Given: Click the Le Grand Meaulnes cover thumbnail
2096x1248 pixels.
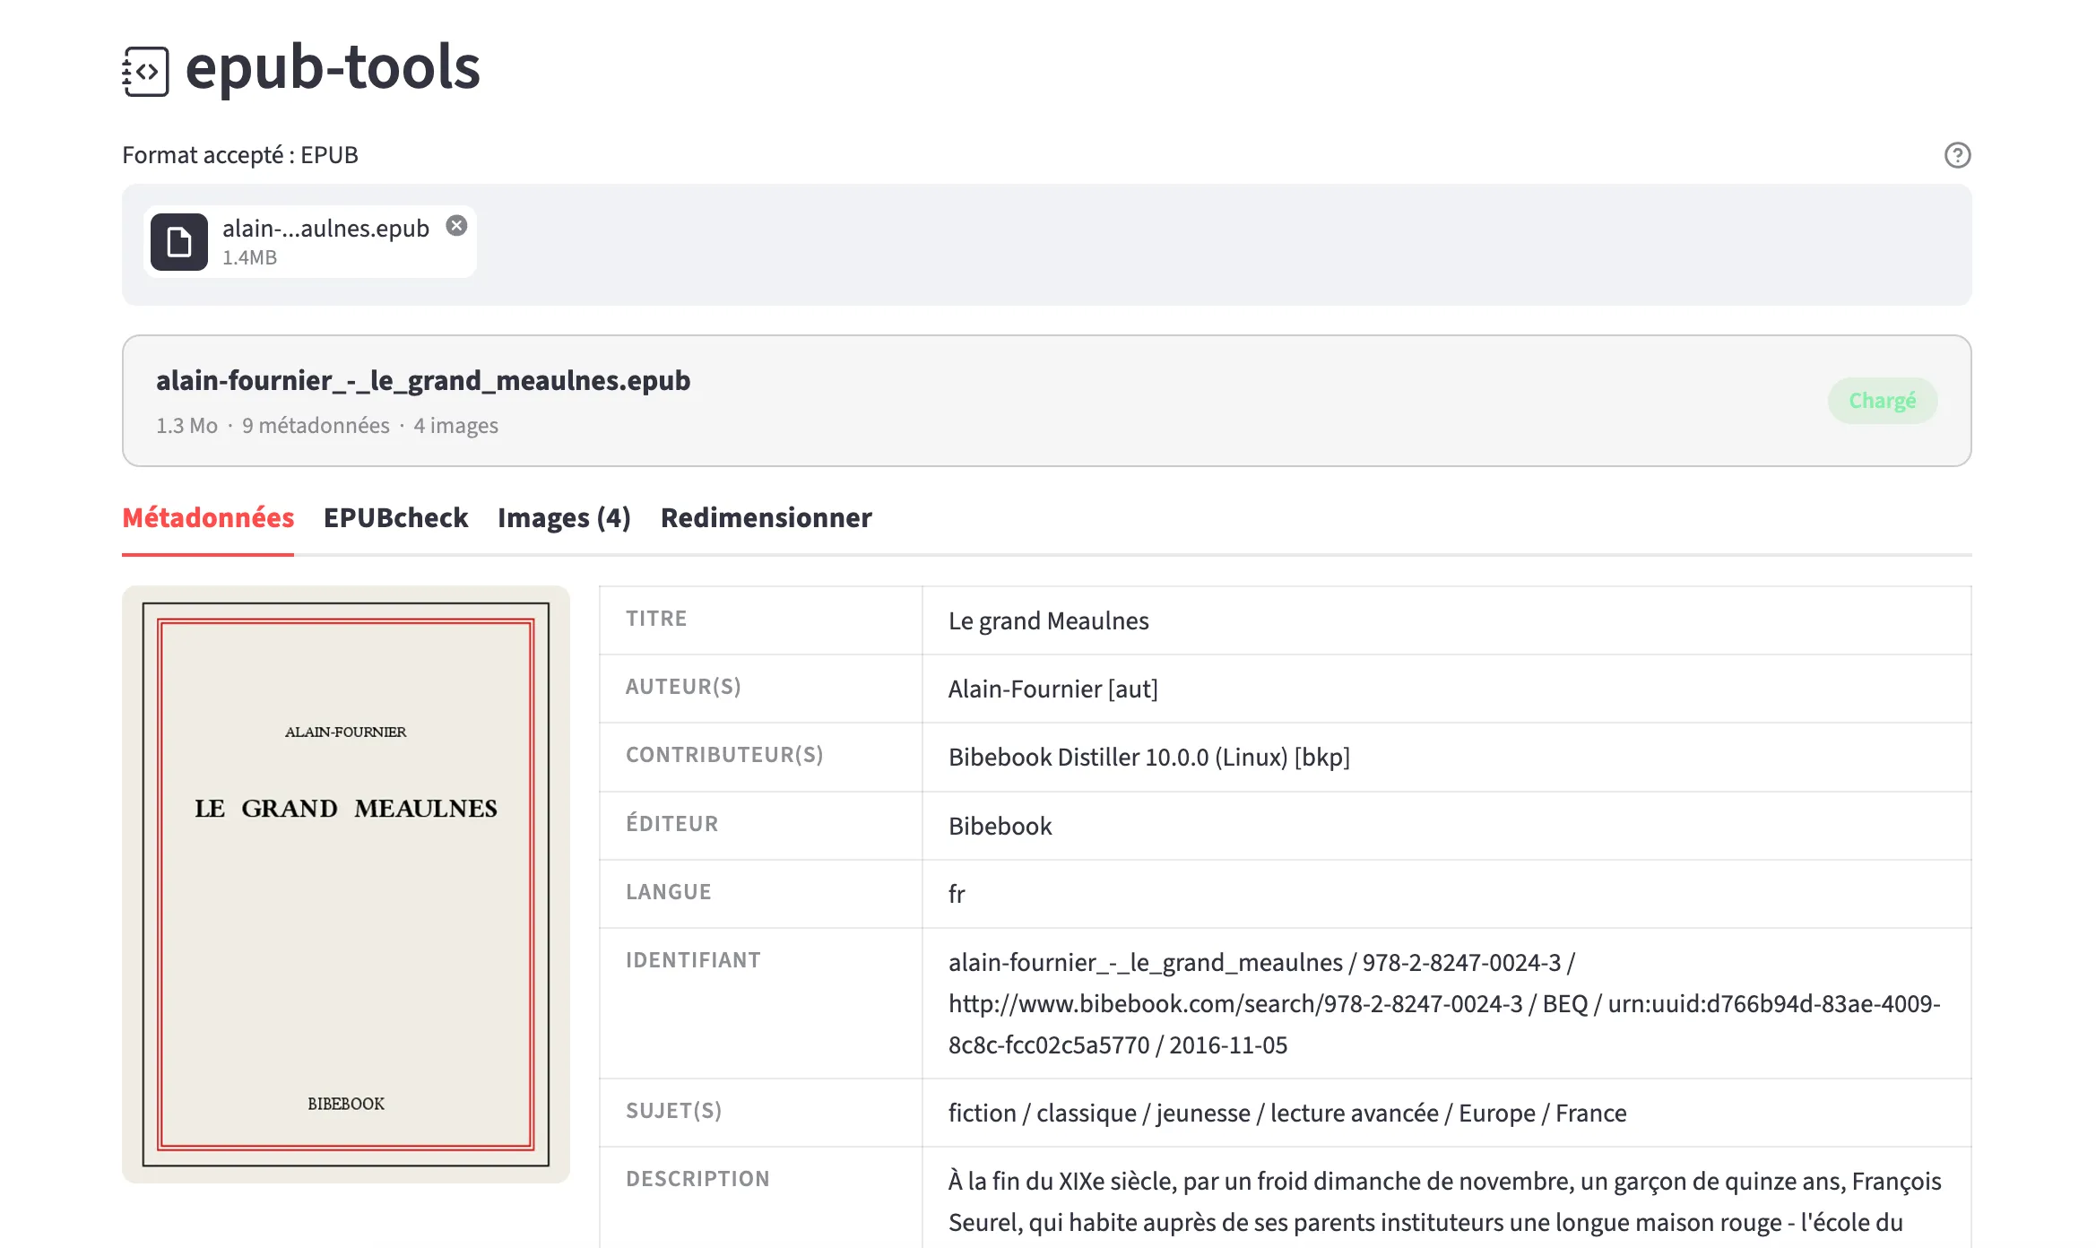Looking at the screenshot, I should [x=346, y=884].
